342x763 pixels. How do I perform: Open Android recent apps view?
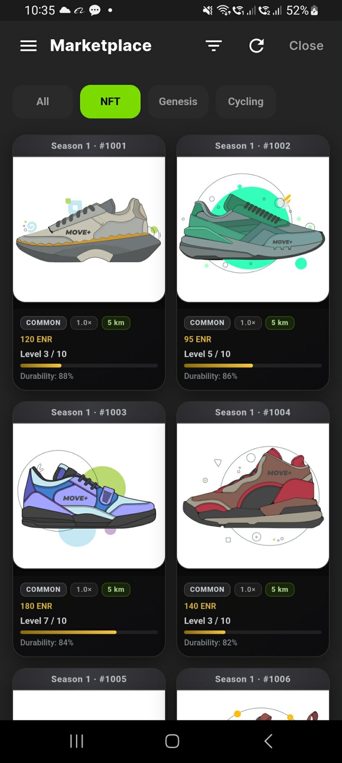click(76, 741)
